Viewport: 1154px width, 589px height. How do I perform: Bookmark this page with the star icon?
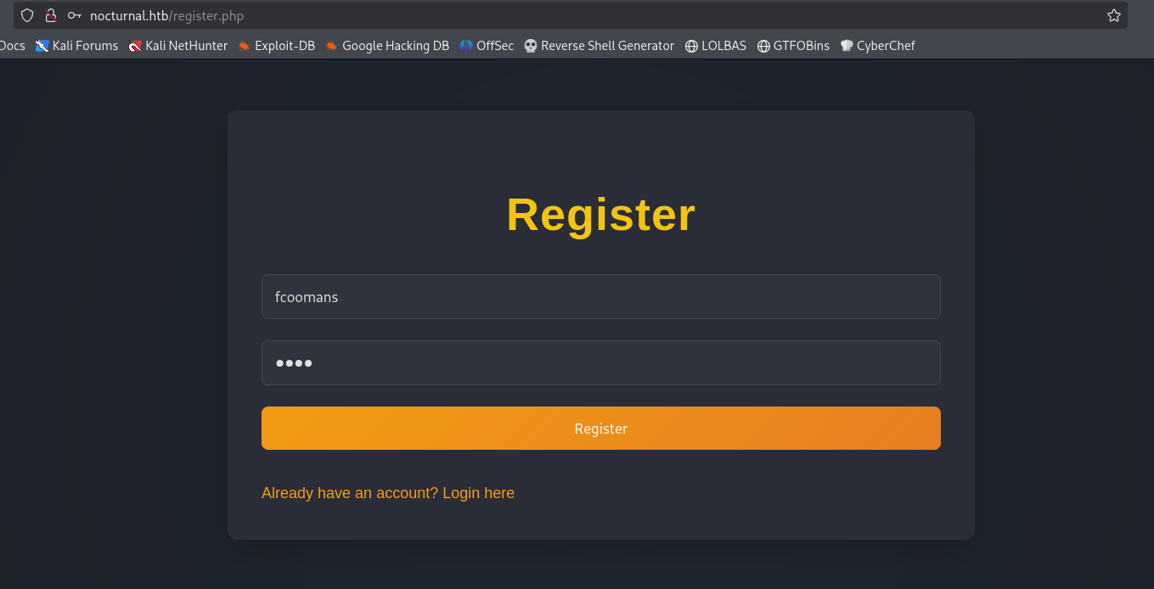click(x=1113, y=15)
